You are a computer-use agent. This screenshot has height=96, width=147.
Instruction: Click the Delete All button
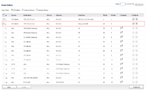[136, 87]
